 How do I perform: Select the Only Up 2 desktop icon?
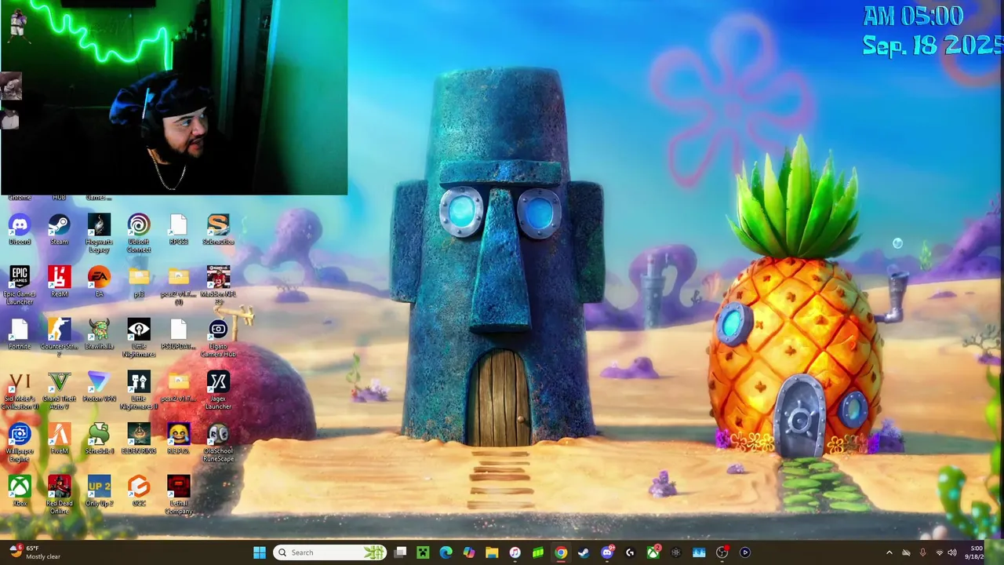click(99, 492)
